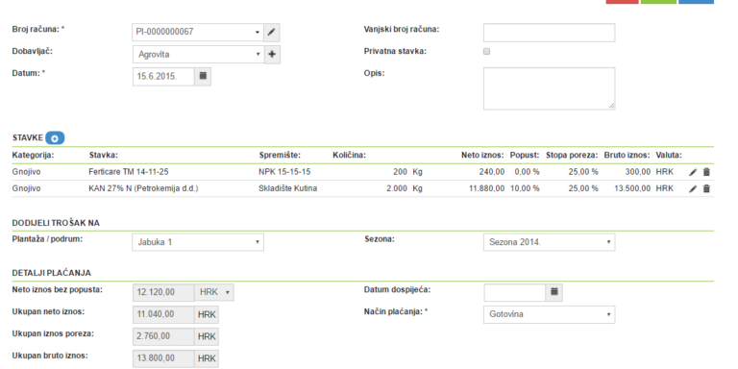Delete the KAN 27% N row
This screenshot has width=738, height=369.
(x=706, y=188)
